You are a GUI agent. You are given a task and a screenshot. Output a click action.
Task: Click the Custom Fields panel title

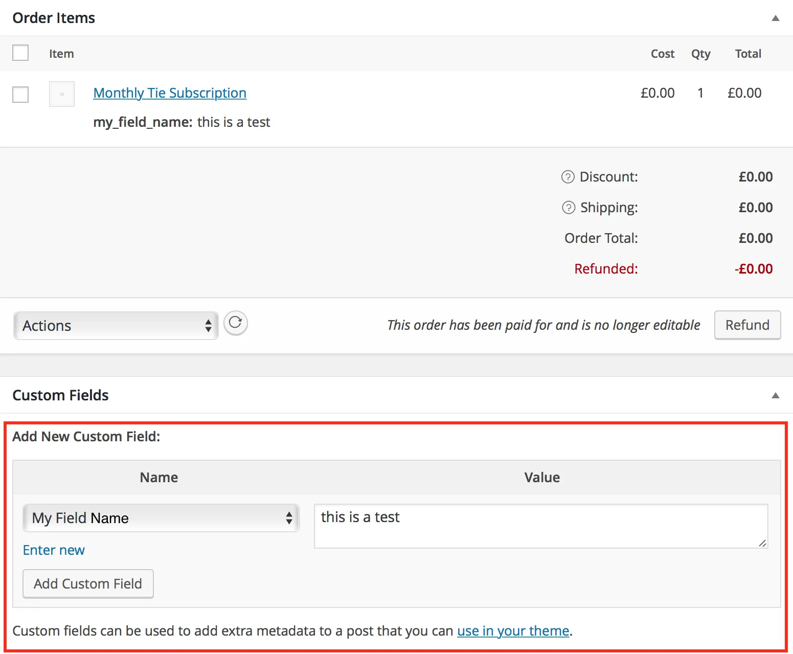60,395
